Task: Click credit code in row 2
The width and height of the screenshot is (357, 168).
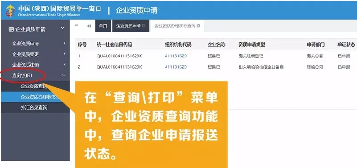Action: (119, 67)
